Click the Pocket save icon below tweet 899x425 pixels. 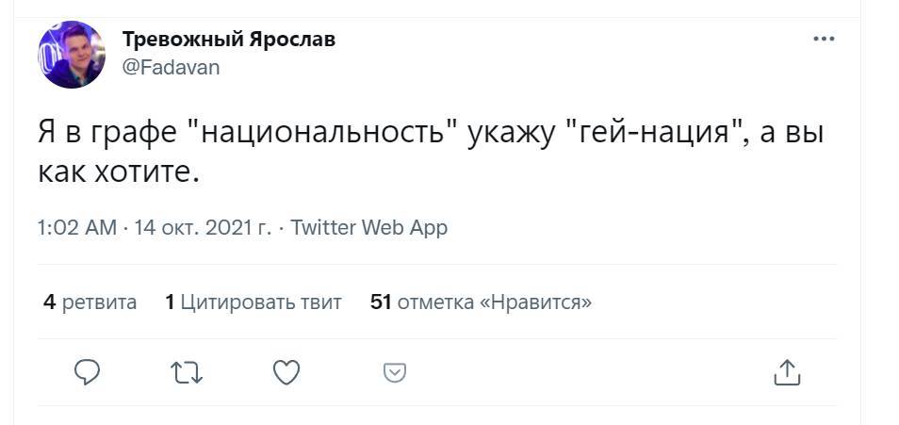(396, 373)
